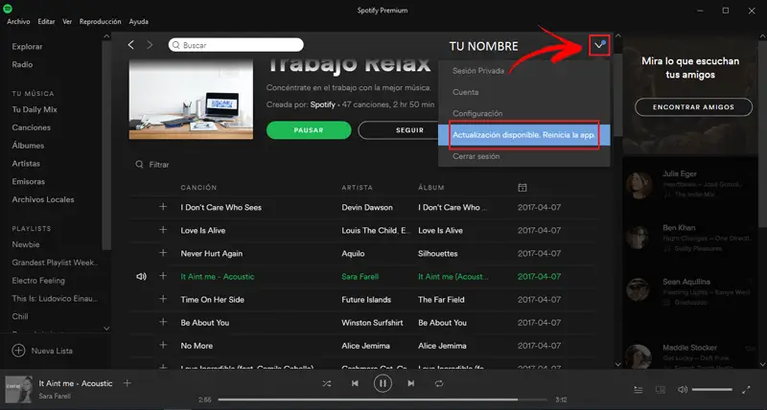Enter full screen with the expand arrows icon
This screenshot has width=767, height=410.
point(746,390)
